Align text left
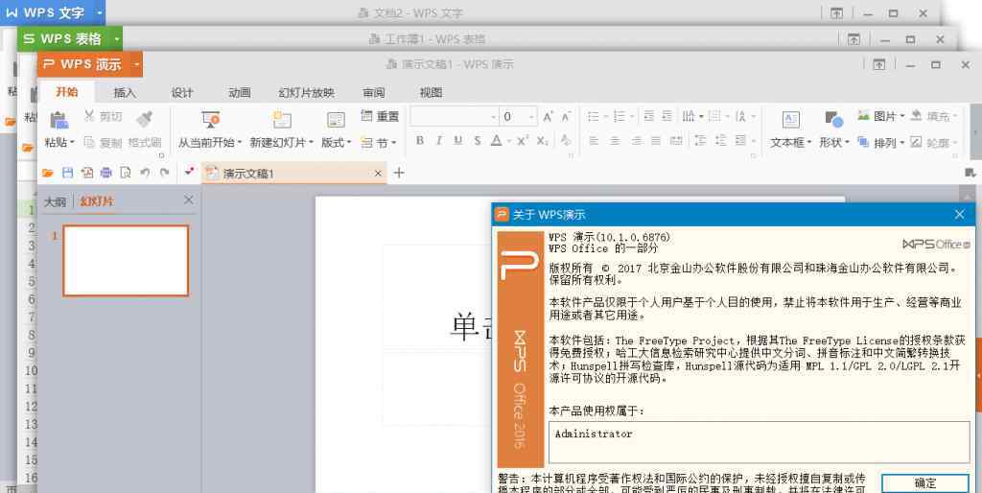The height and width of the screenshot is (493, 982). coord(594,141)
